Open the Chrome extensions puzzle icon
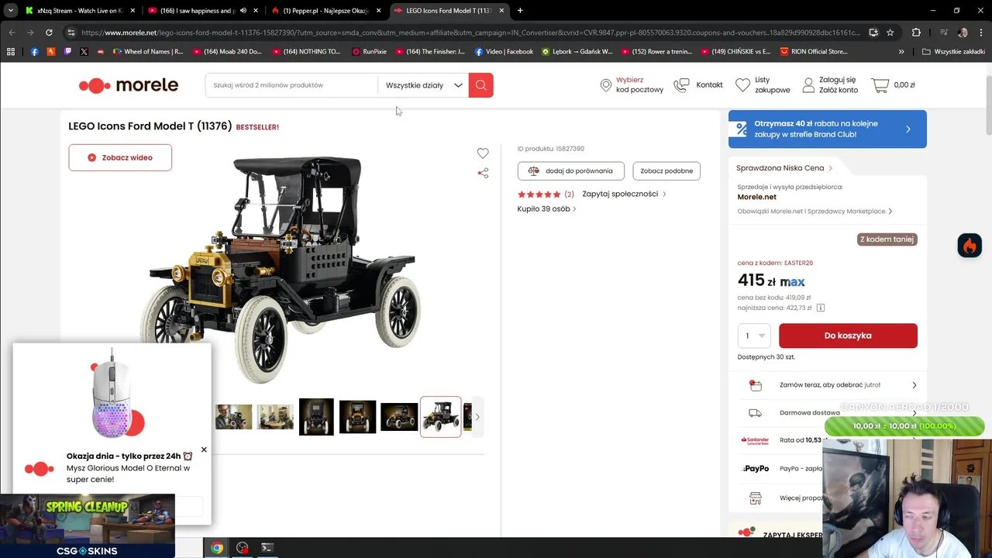The height and width of the screenshot is (558, 992). (x=916, y=33)
